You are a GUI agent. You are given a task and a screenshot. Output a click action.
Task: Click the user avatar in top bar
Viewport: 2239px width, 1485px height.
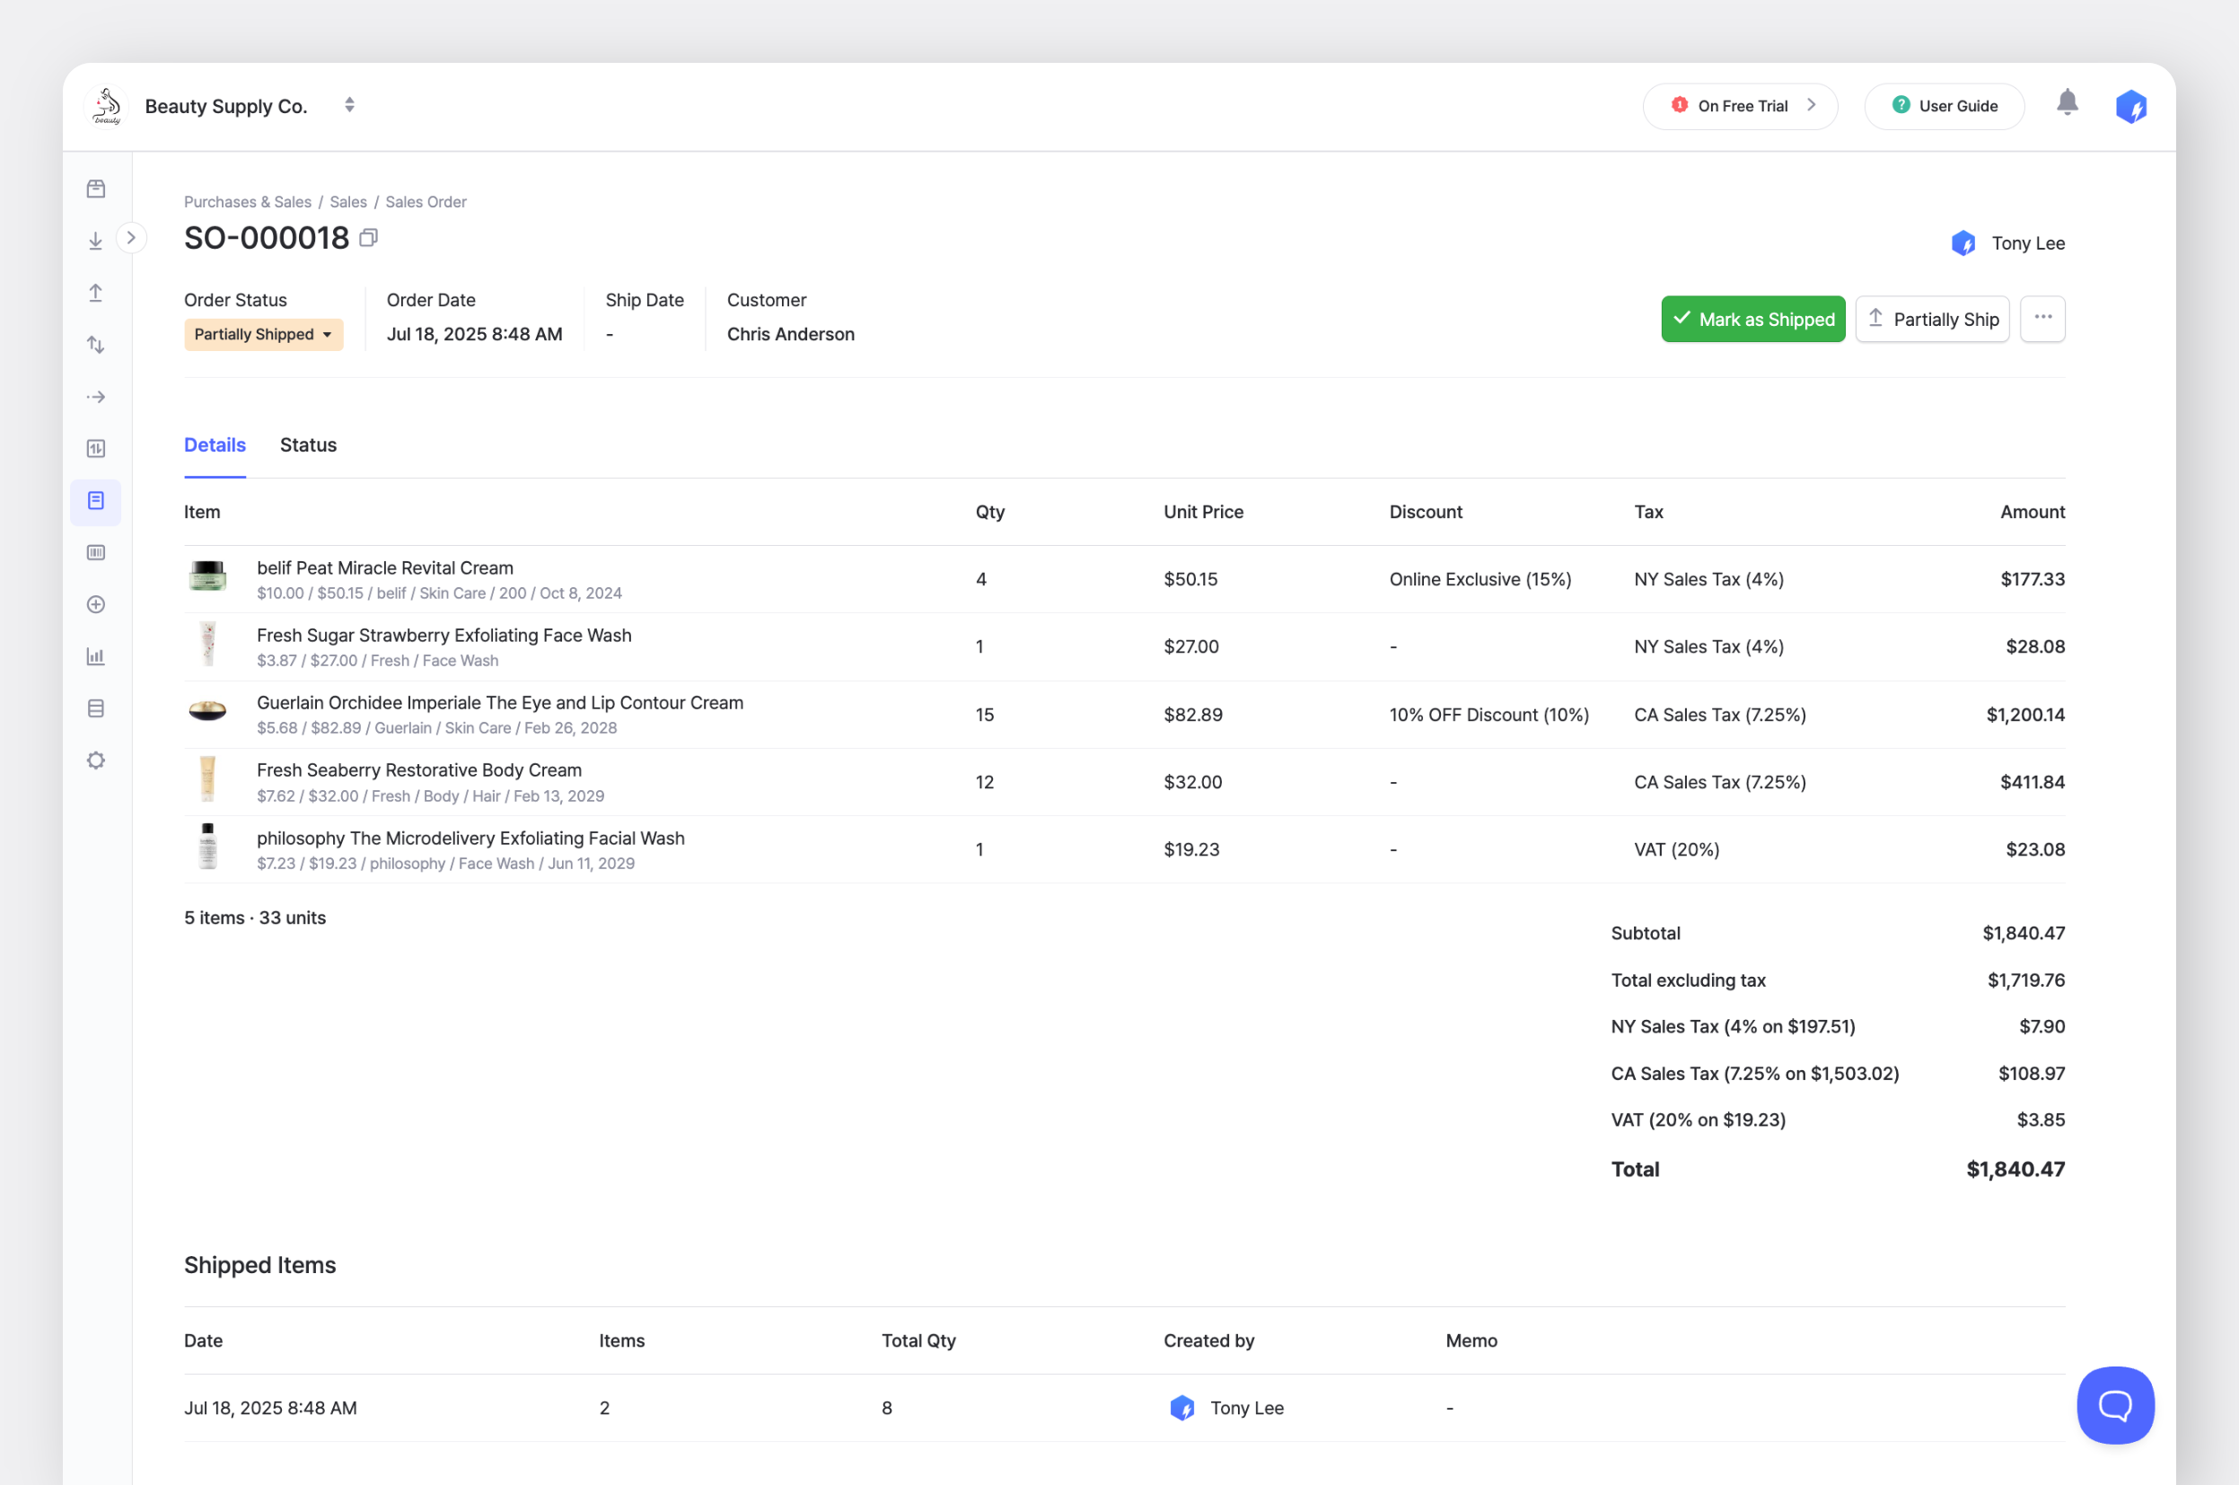pos(2130,106)
